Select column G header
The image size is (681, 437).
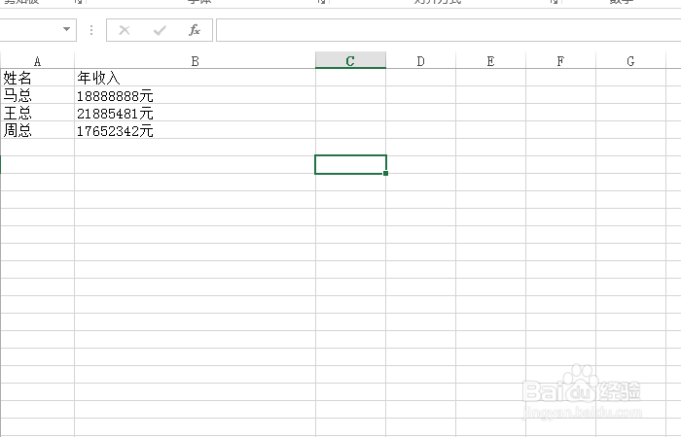click(630, 61)
